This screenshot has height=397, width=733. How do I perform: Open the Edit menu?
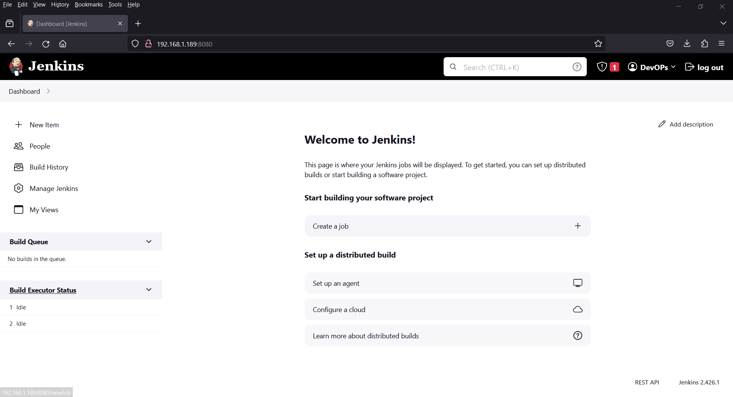23,5
